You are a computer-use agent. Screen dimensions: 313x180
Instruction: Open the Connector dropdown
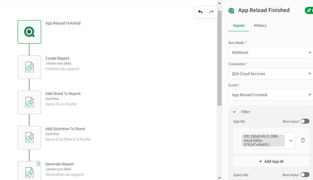pyautogui.click(x=271, y=73)
